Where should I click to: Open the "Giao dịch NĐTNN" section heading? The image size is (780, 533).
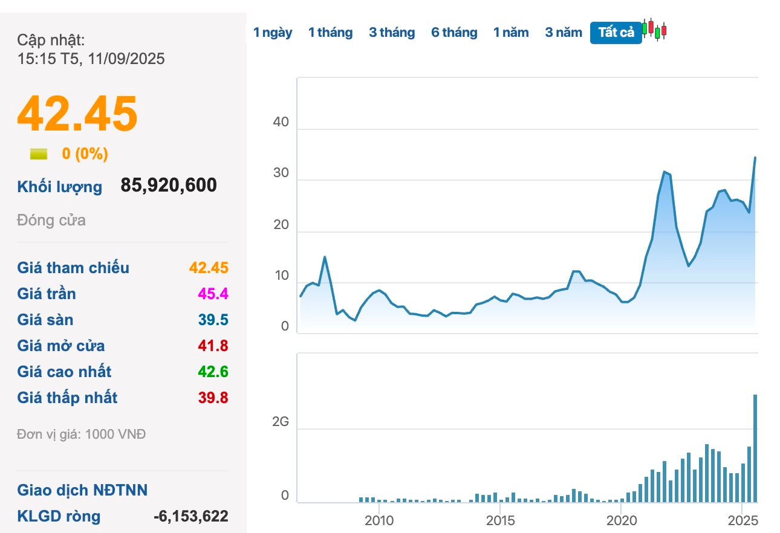82,490
